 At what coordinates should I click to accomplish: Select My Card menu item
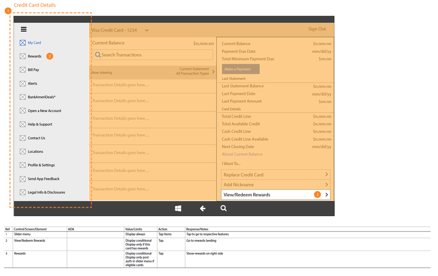click(34, 43)
